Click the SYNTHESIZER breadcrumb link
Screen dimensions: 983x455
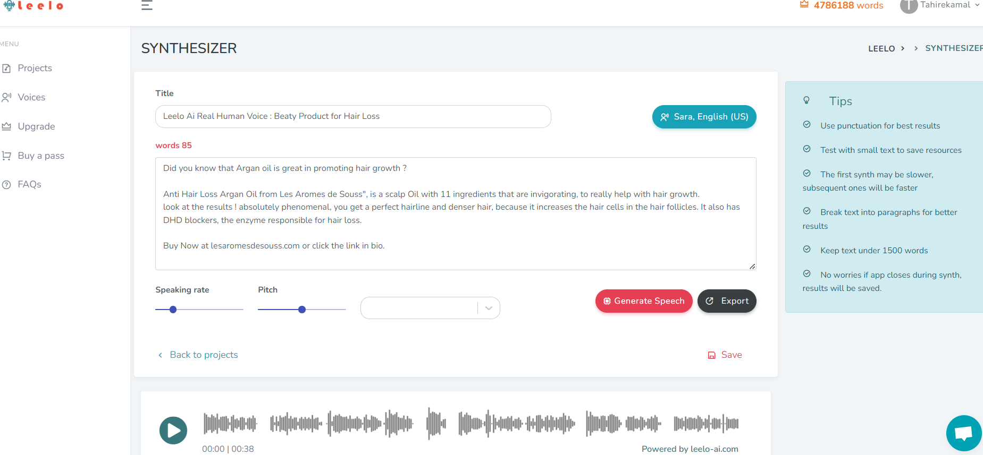point(954,48)
